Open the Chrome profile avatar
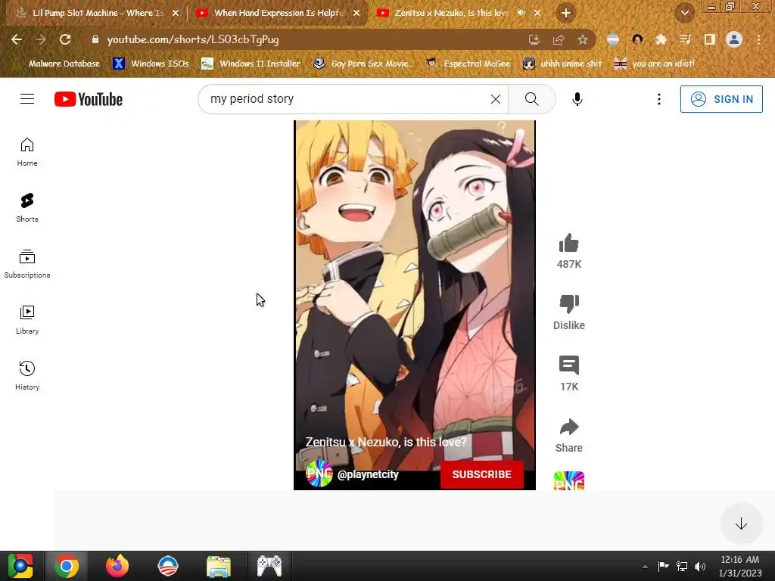 click(734, 39)
